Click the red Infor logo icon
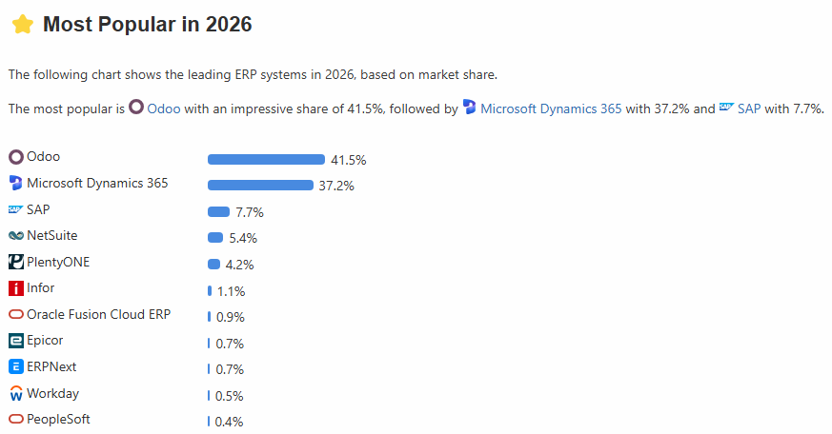Viewport: 832px width, 434px height. click(x=16, y=288)
